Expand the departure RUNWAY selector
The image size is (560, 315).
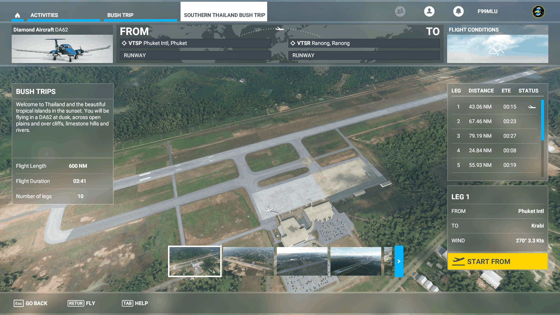click(195, 55)
